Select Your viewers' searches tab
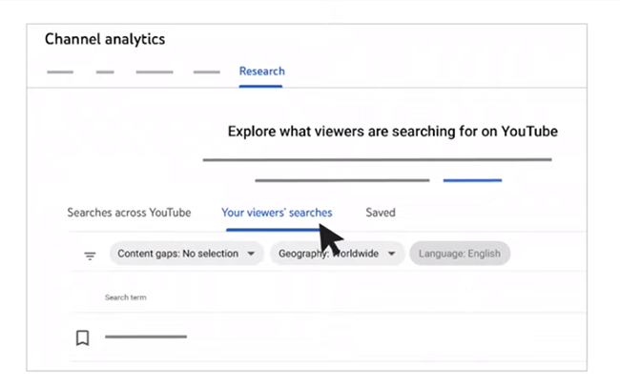The width and height of the screenshot is (620, 388). (277, 213)
